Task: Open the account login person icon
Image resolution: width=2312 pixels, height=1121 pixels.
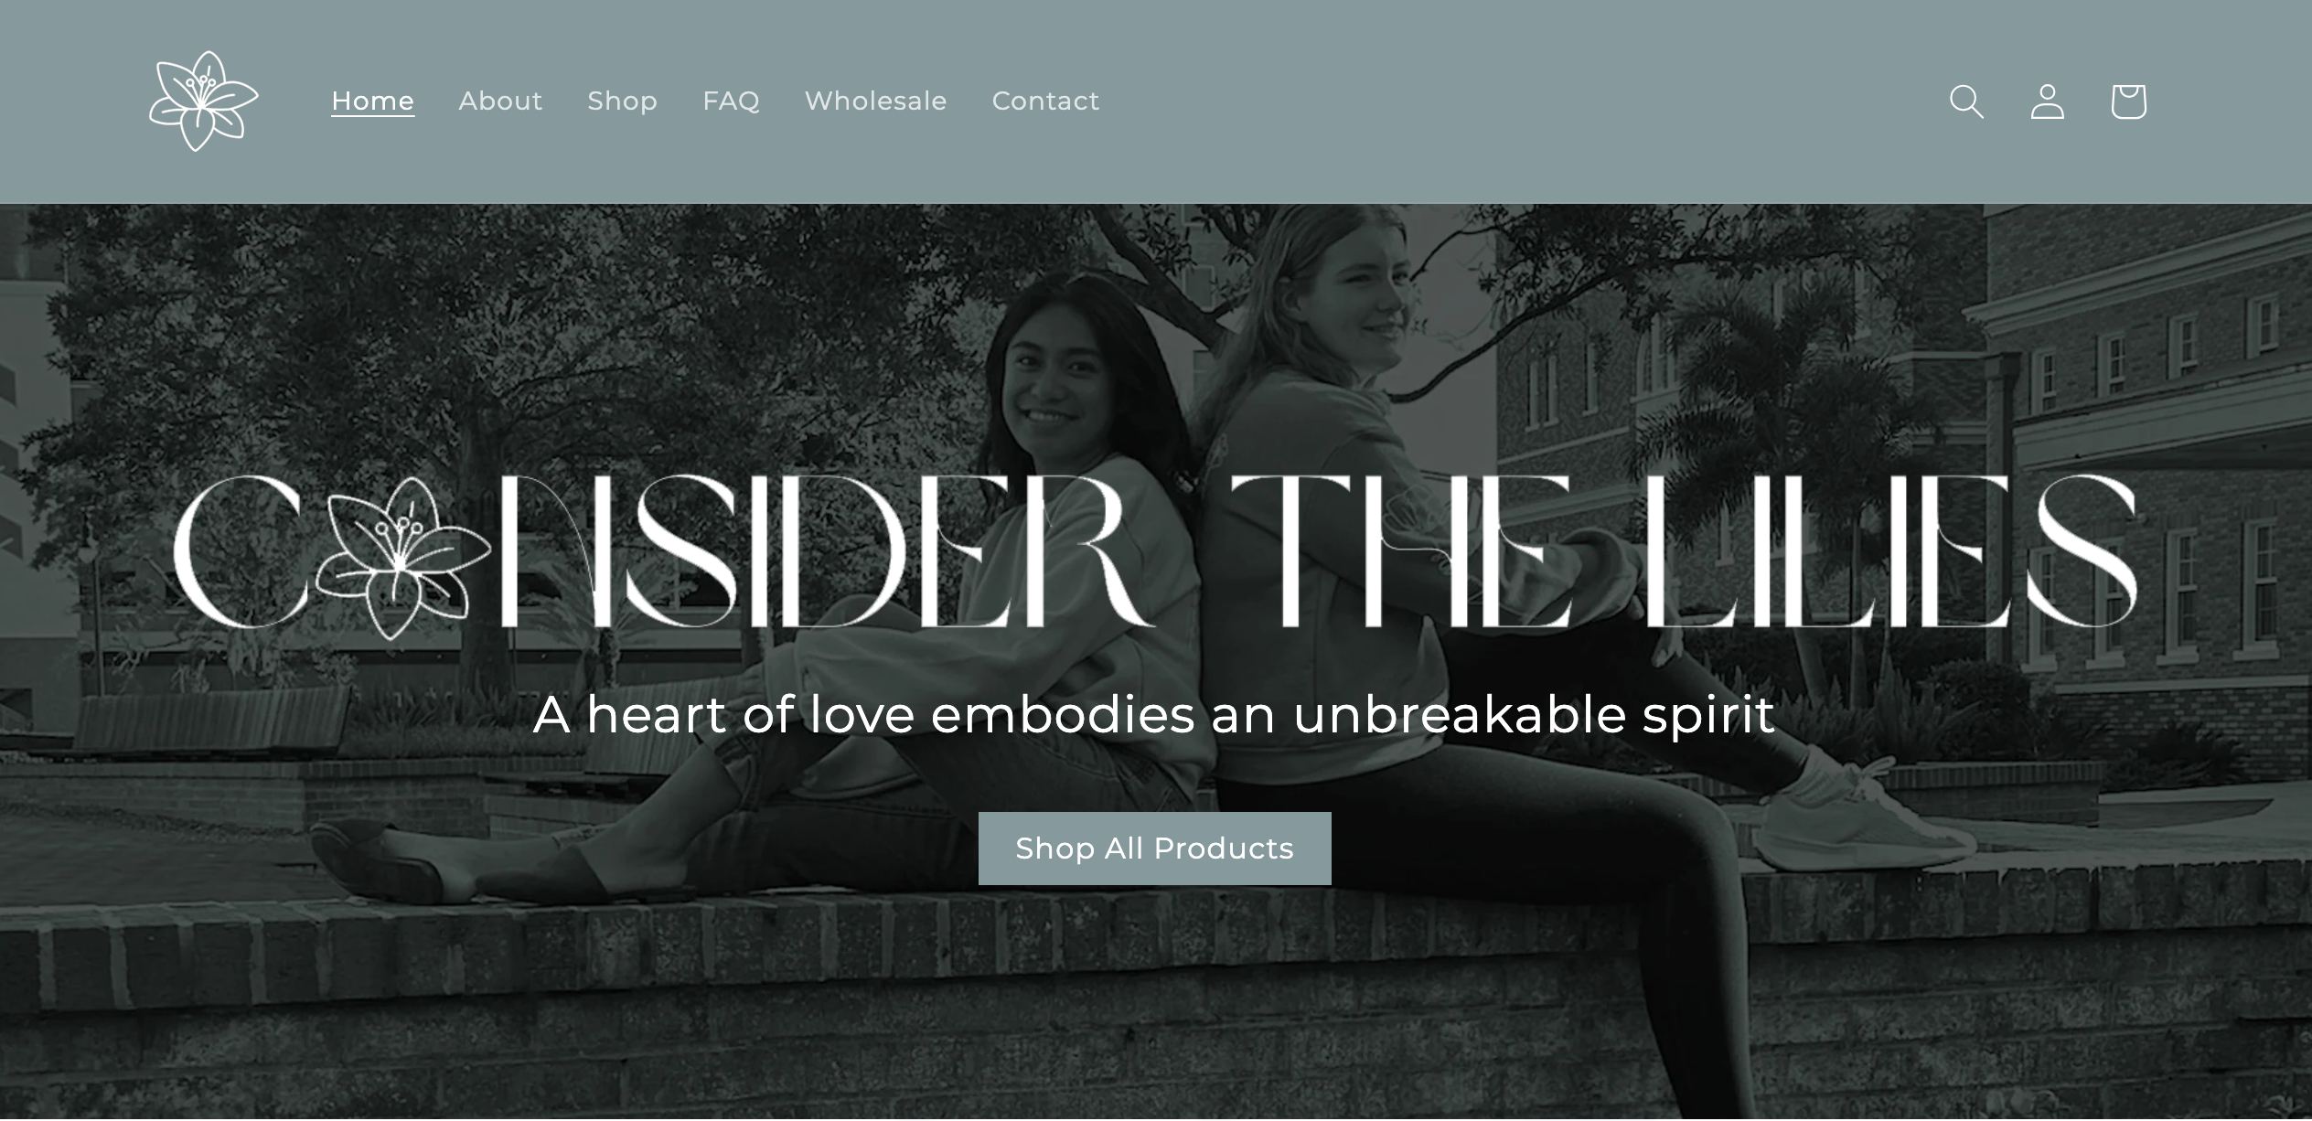Action: pyautogui.click(x=2047, y=101)
